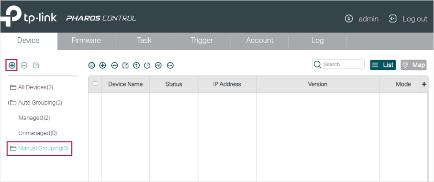Click the pulse monitor icon in the toolbar
434x182 pixels.
(158, 65)
